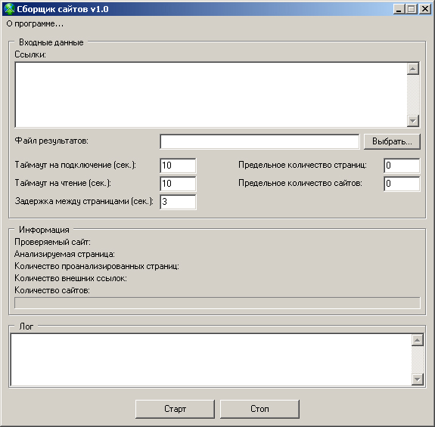The image size is (435, 427).
Task: Click "Таймаут на чтение (сек.):" label
Action: 63,183
